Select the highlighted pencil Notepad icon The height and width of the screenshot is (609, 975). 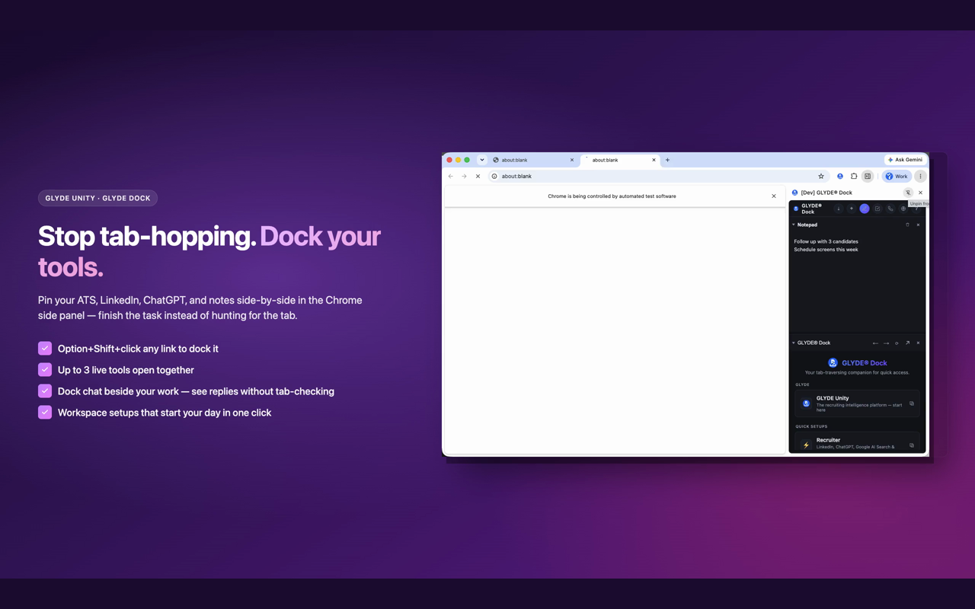(865, 209)
